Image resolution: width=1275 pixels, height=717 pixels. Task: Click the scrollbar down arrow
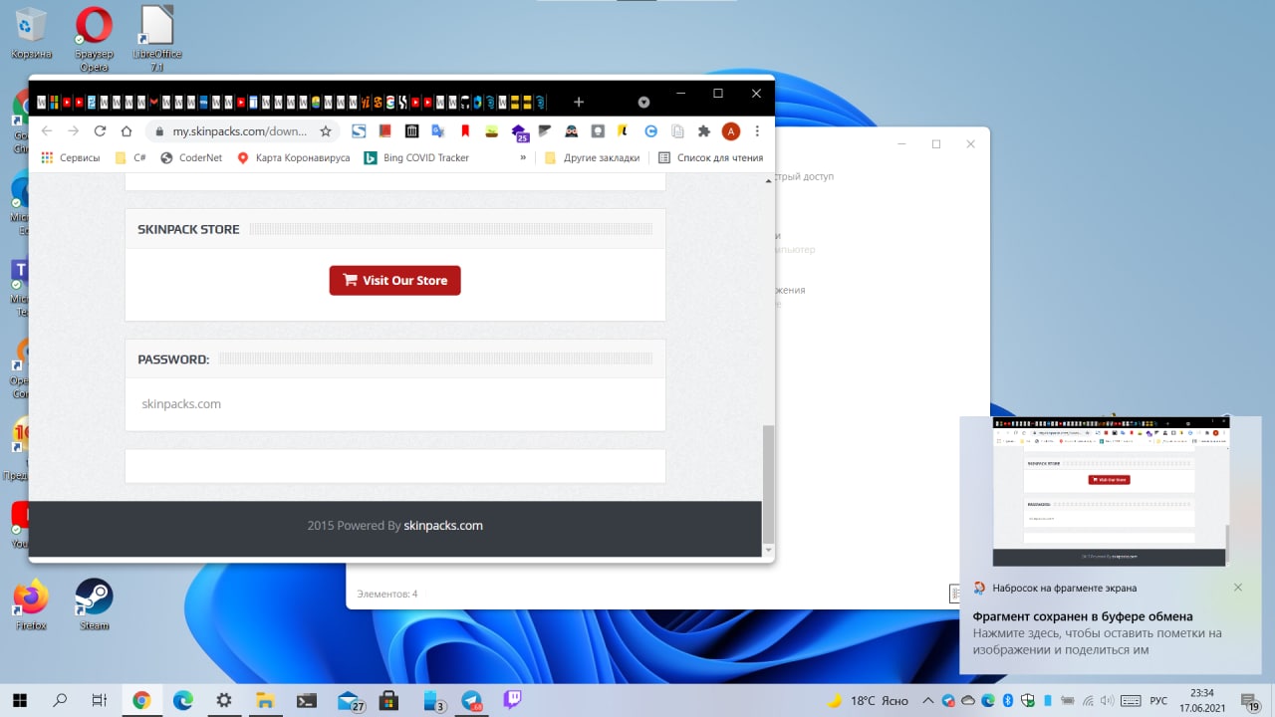(768, 549)
